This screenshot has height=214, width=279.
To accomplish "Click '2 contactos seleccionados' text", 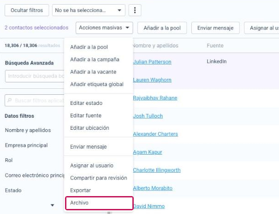I will coord(36,28).
